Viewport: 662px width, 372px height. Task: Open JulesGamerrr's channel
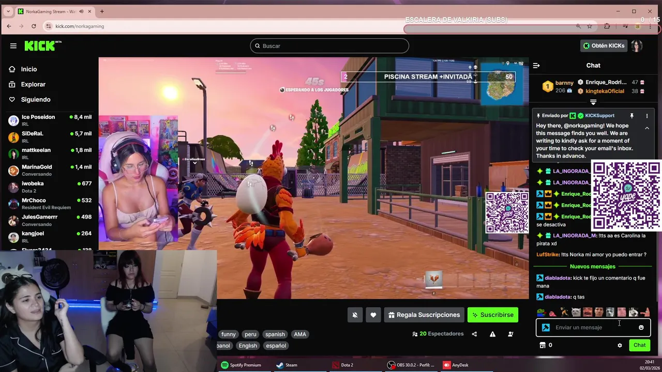(x=50, y=220)
